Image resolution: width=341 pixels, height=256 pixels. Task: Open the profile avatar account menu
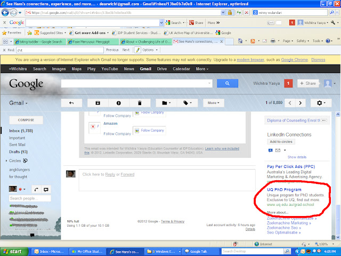coord(329,83)
